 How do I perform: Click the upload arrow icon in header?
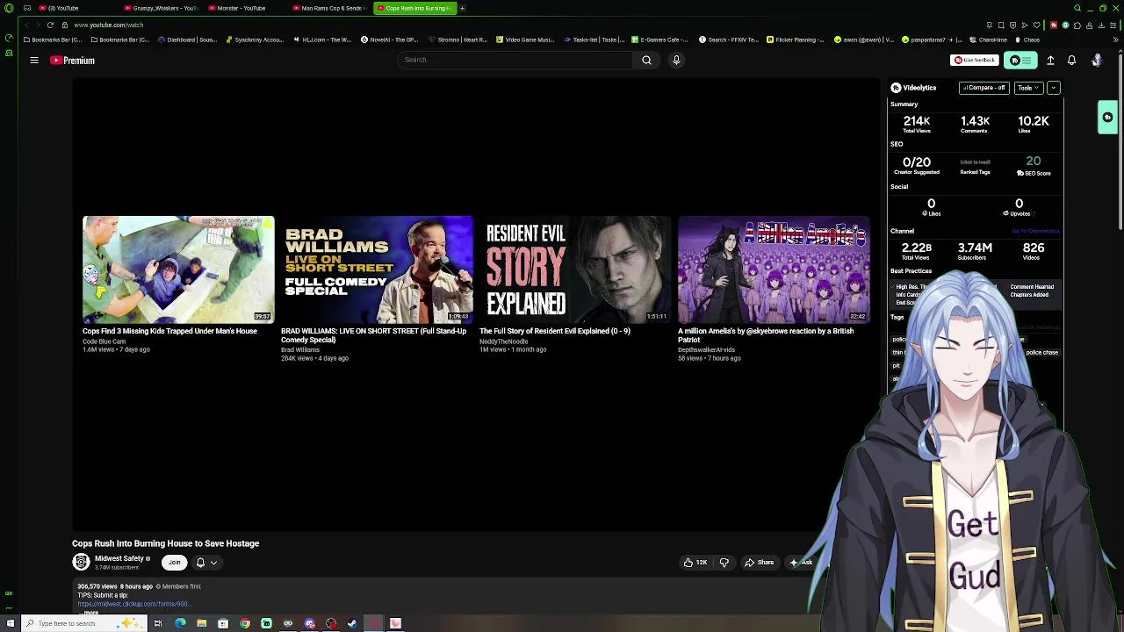(x=1050, y=61)
